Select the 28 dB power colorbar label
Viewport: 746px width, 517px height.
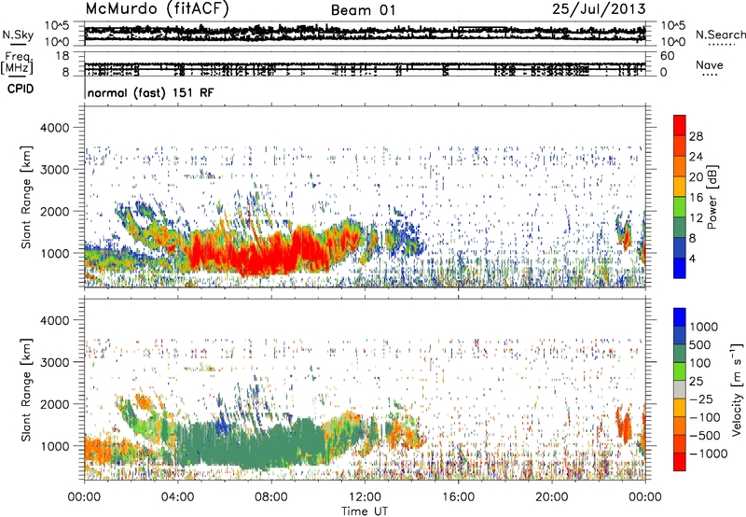point(696,136)
